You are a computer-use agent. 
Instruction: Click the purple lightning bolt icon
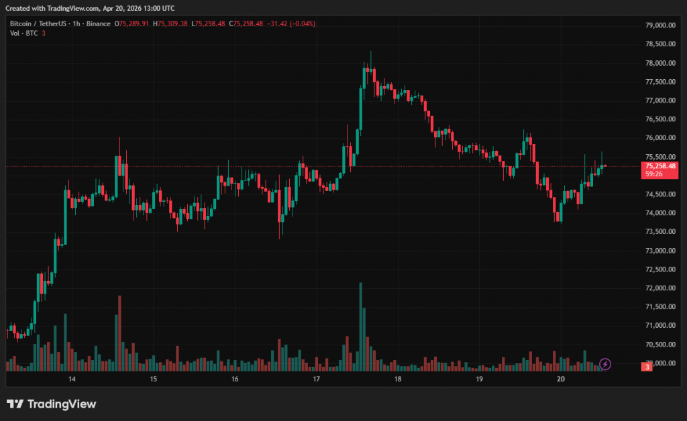pyautogui.click(x=605, y=364)
